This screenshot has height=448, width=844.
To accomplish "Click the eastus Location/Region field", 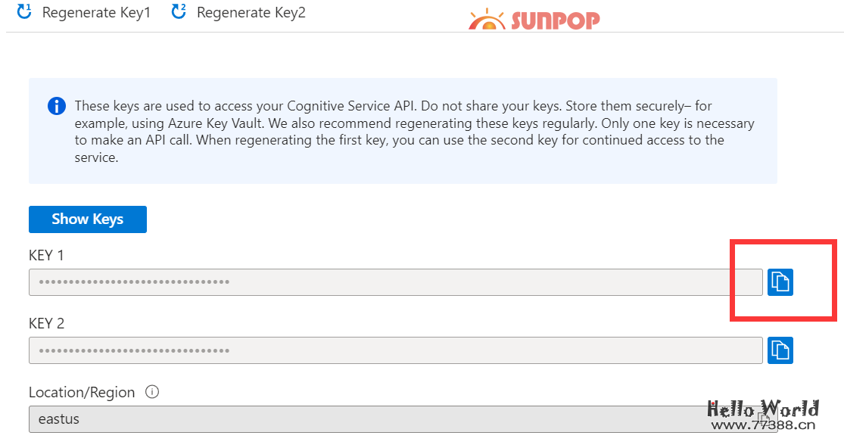I will coord(363,419).
